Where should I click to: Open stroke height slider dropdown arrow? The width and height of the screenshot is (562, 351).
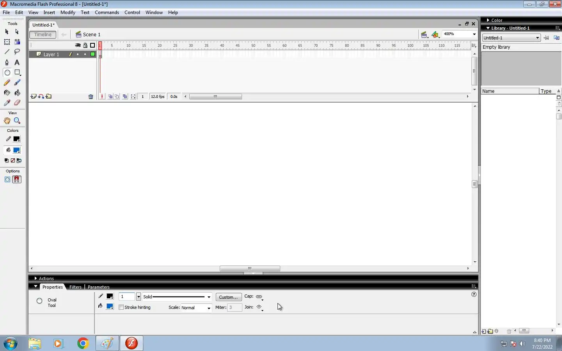coord(138,297)
